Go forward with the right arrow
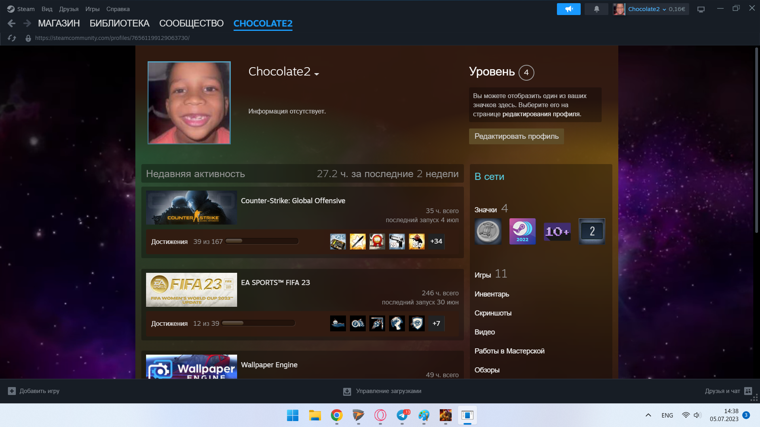Viewport: 760px width, 427px height. [x=27, y=23]
